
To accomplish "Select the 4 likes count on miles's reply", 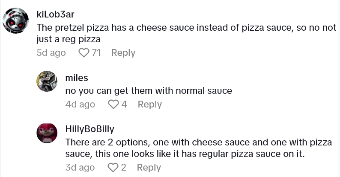I will (x=124, y=104).
